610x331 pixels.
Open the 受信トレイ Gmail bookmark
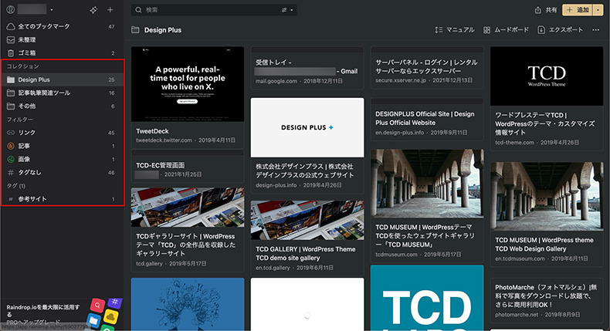click(x=307, y=69)
